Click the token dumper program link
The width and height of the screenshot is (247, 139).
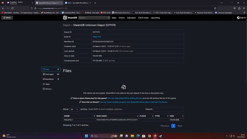coord(134,102)
